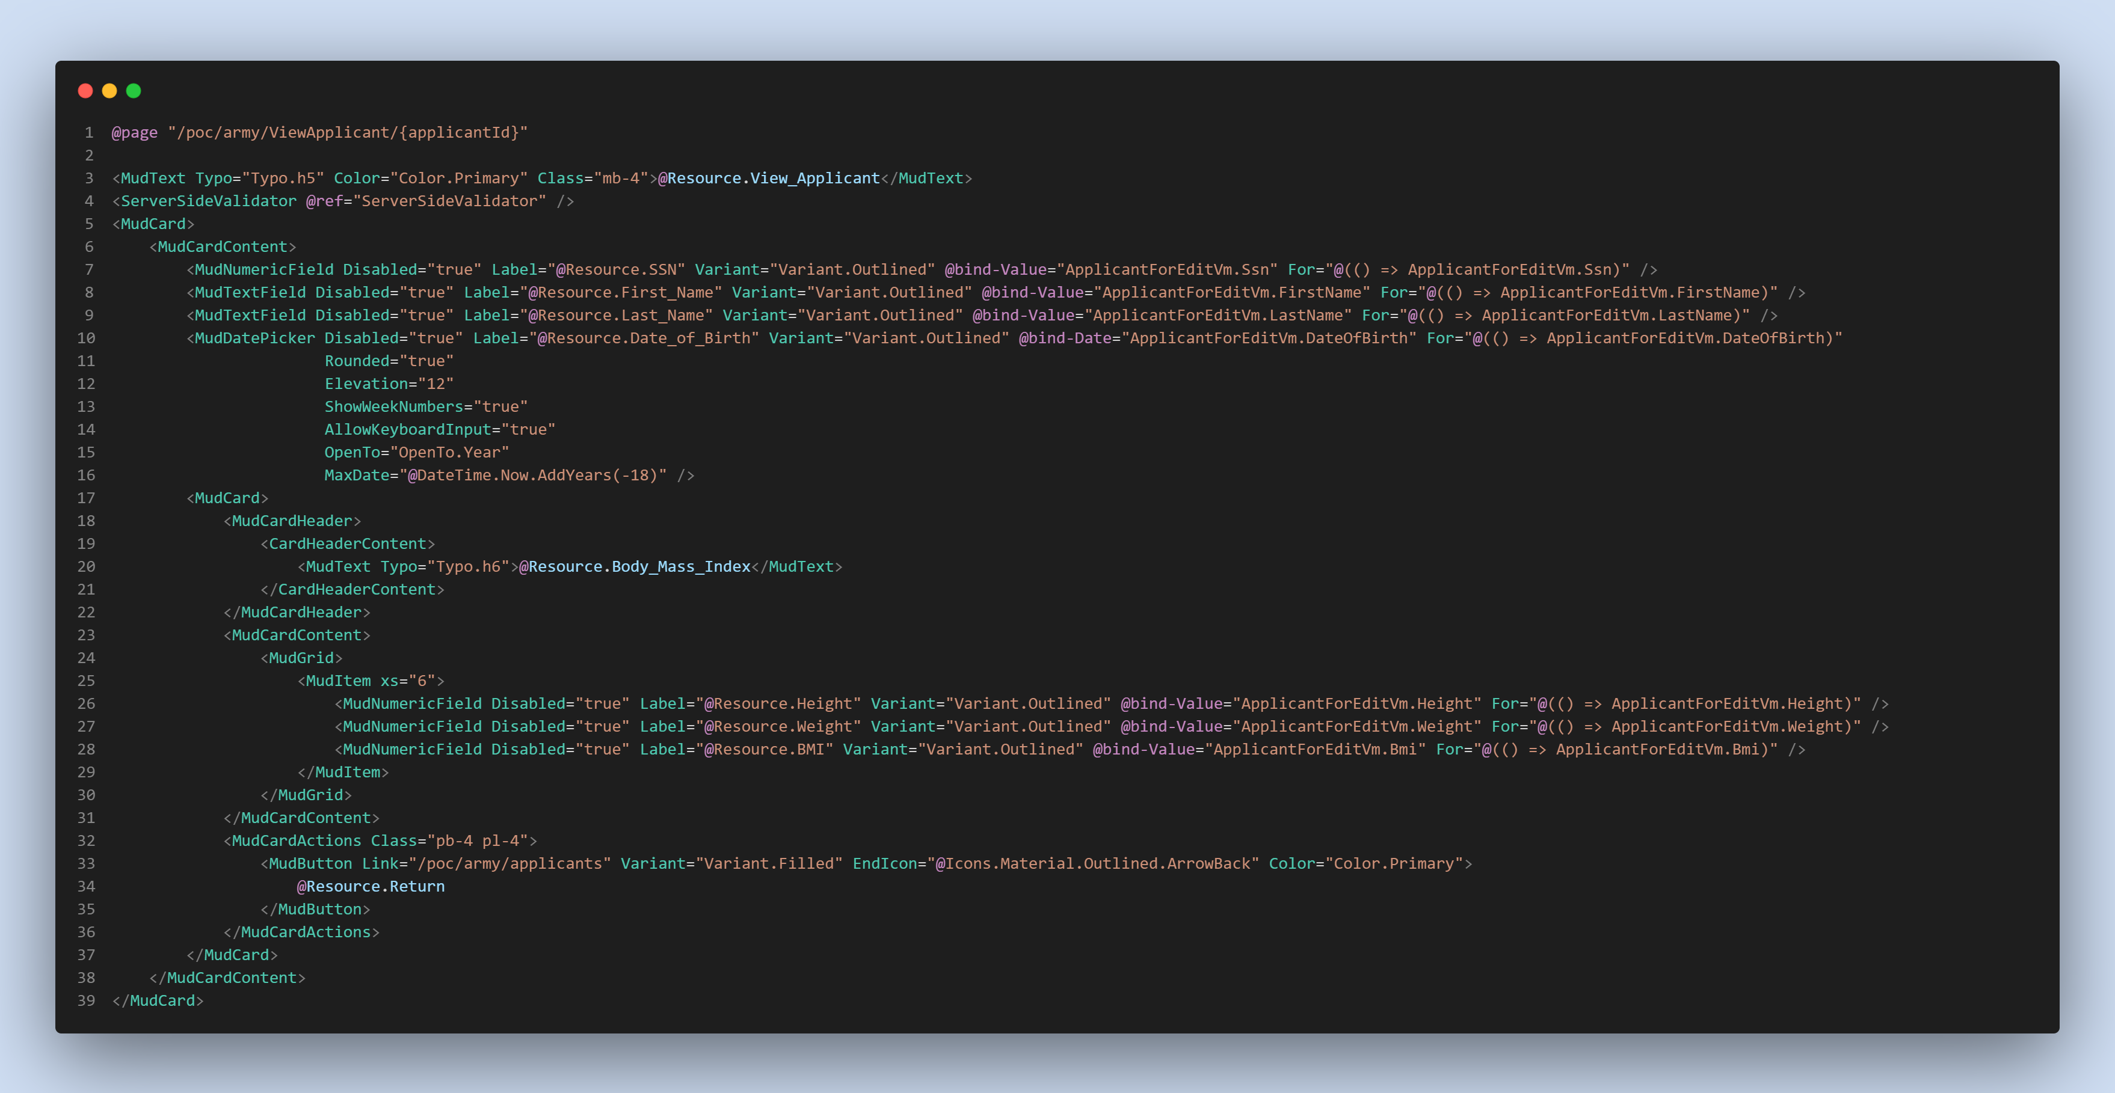Image resolution: width=2115 pixels, height=1093 pixels.
Task: Click OpenTo="OpenTo.Year" on line 15
Action: (417, 453)
